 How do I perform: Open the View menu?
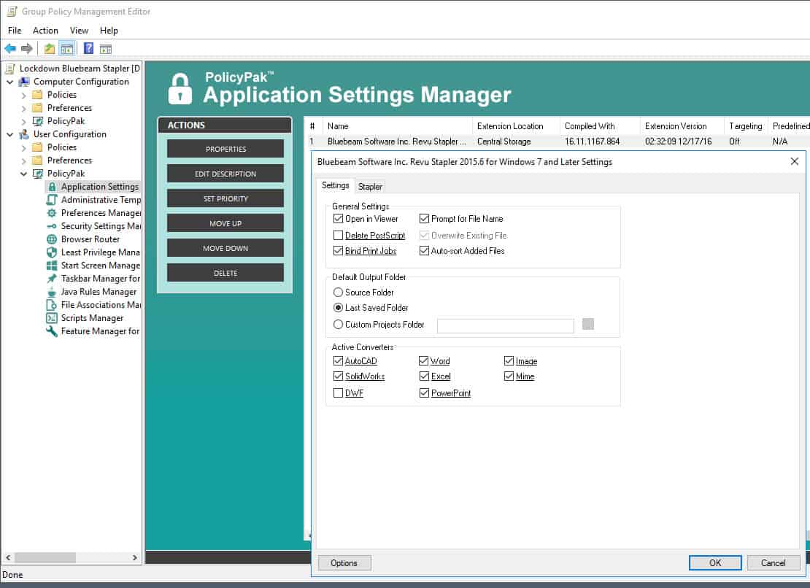pyautogui.click(x=79, y=31)
